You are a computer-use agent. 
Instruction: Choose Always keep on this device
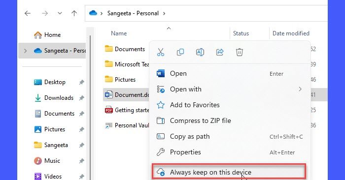229,172
